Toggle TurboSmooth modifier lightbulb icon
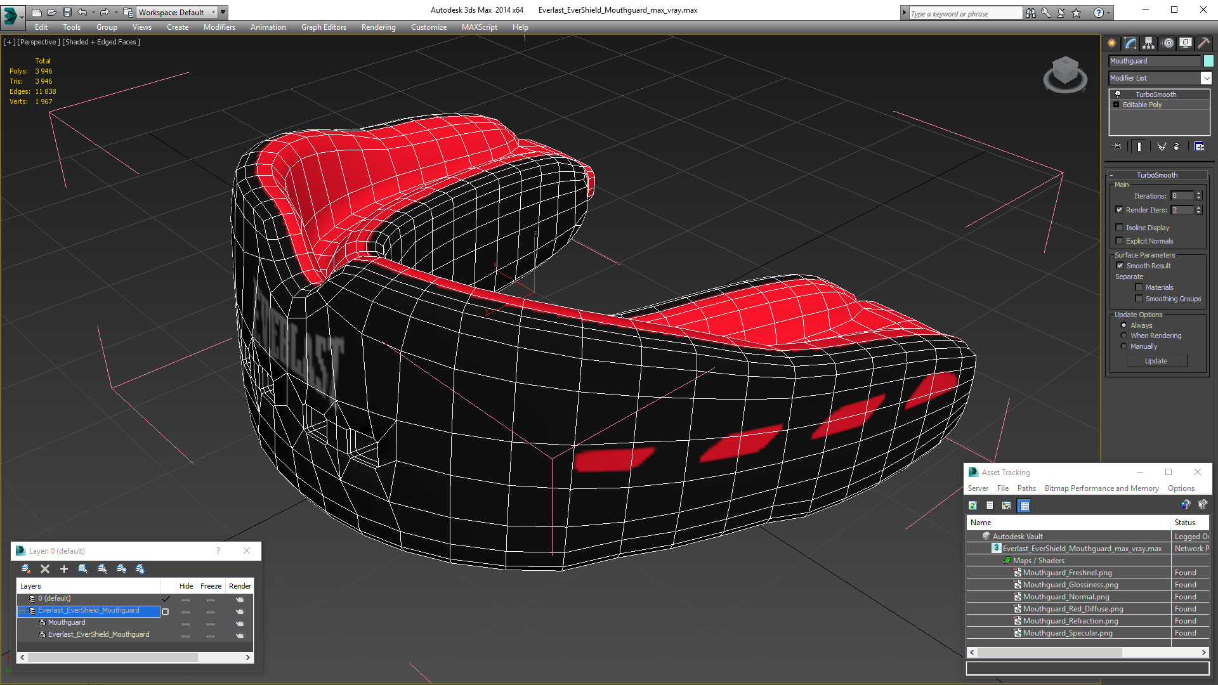Image resolution: width=1218 pixels, height=685 pixels. (x=1118, y=94)
